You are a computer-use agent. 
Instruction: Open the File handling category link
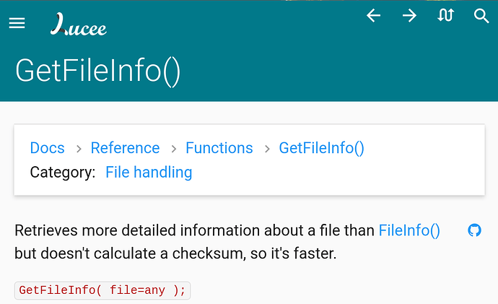click(149, 173)
